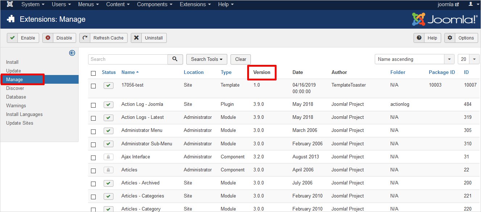This screenshot has width=481, height=212.
Task: Open the user account icon menu
Action: tap(471, 4)
